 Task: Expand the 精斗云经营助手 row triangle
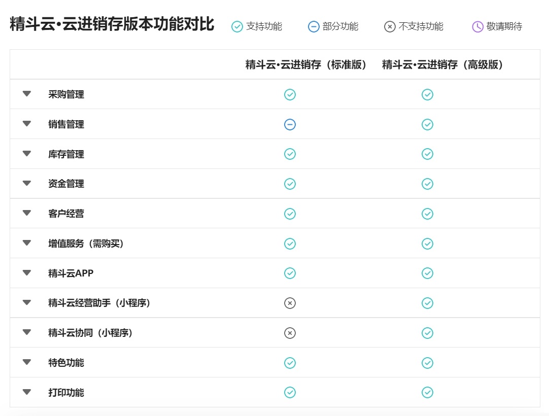click(27, 302)
